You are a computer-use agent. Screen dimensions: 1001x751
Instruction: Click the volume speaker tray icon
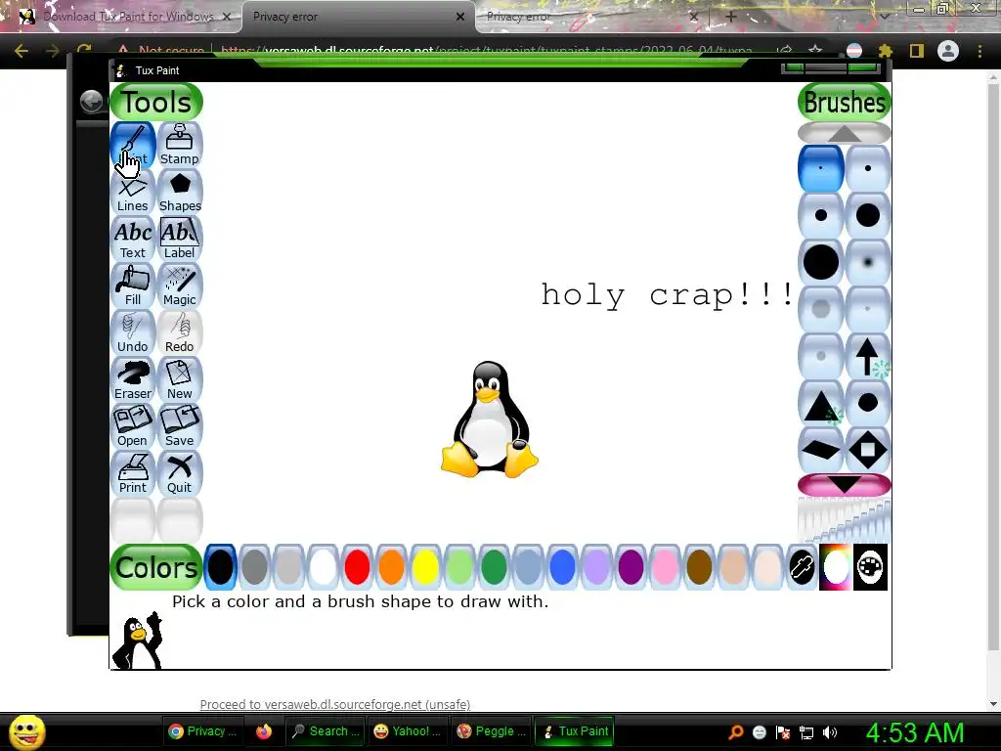point(830,732)
